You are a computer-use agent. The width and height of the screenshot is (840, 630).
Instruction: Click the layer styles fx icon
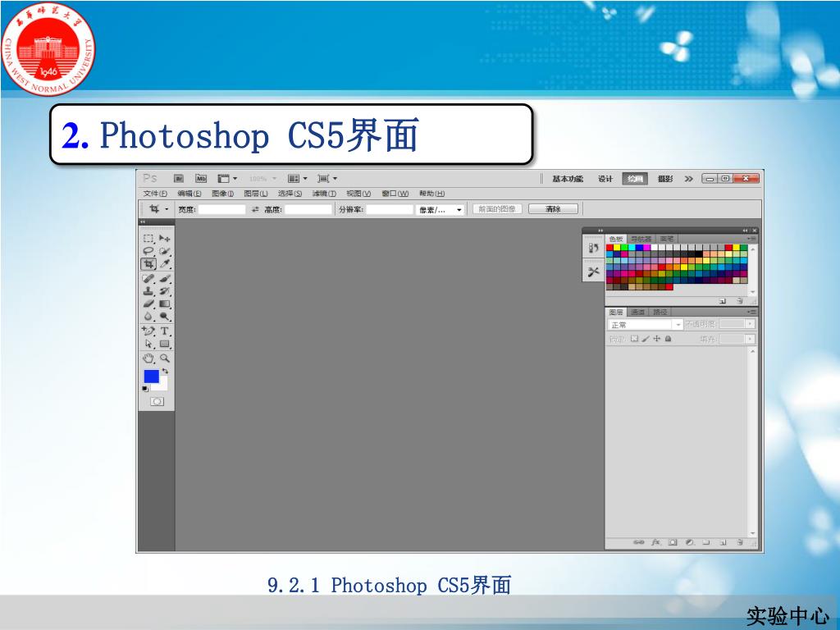pos(655,542)
